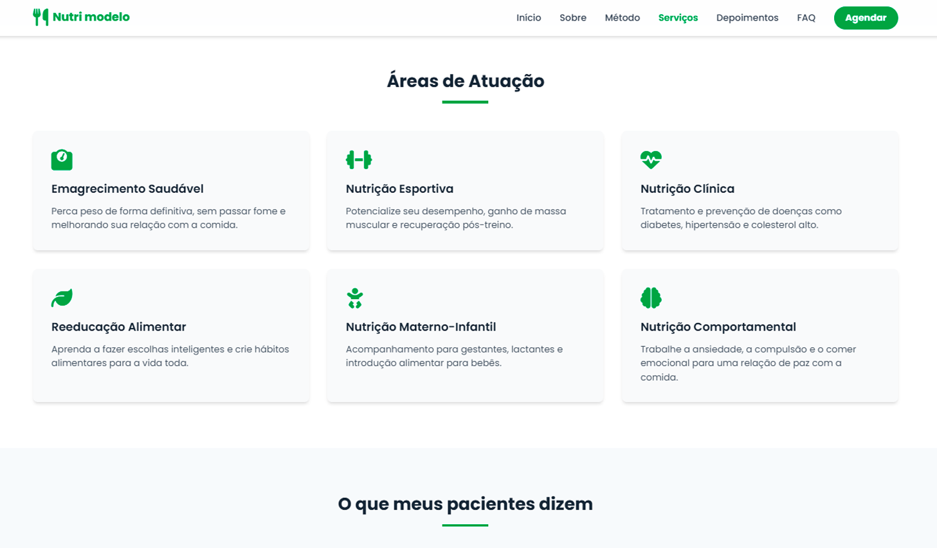The width and height of the screenshot is (937, 548).
Task: Navigate to Depoimentos section
Action: click(x=747, y=18)
